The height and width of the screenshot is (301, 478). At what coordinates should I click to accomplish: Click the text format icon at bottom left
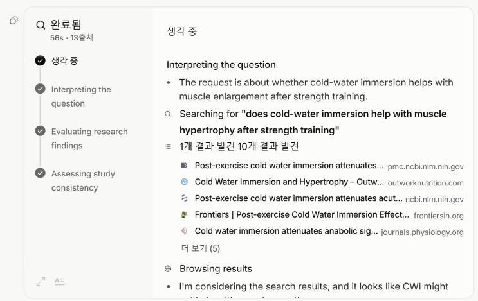(x=59, y=281)
